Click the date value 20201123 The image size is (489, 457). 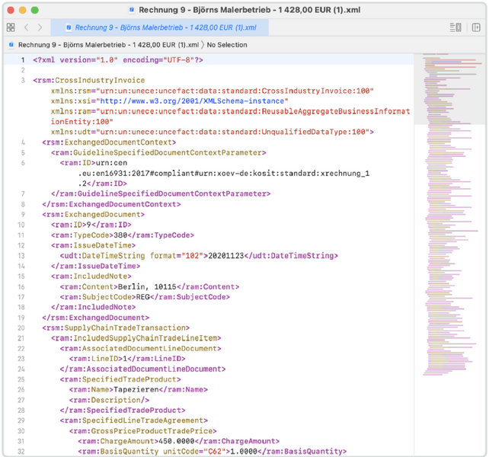[227, 255]
